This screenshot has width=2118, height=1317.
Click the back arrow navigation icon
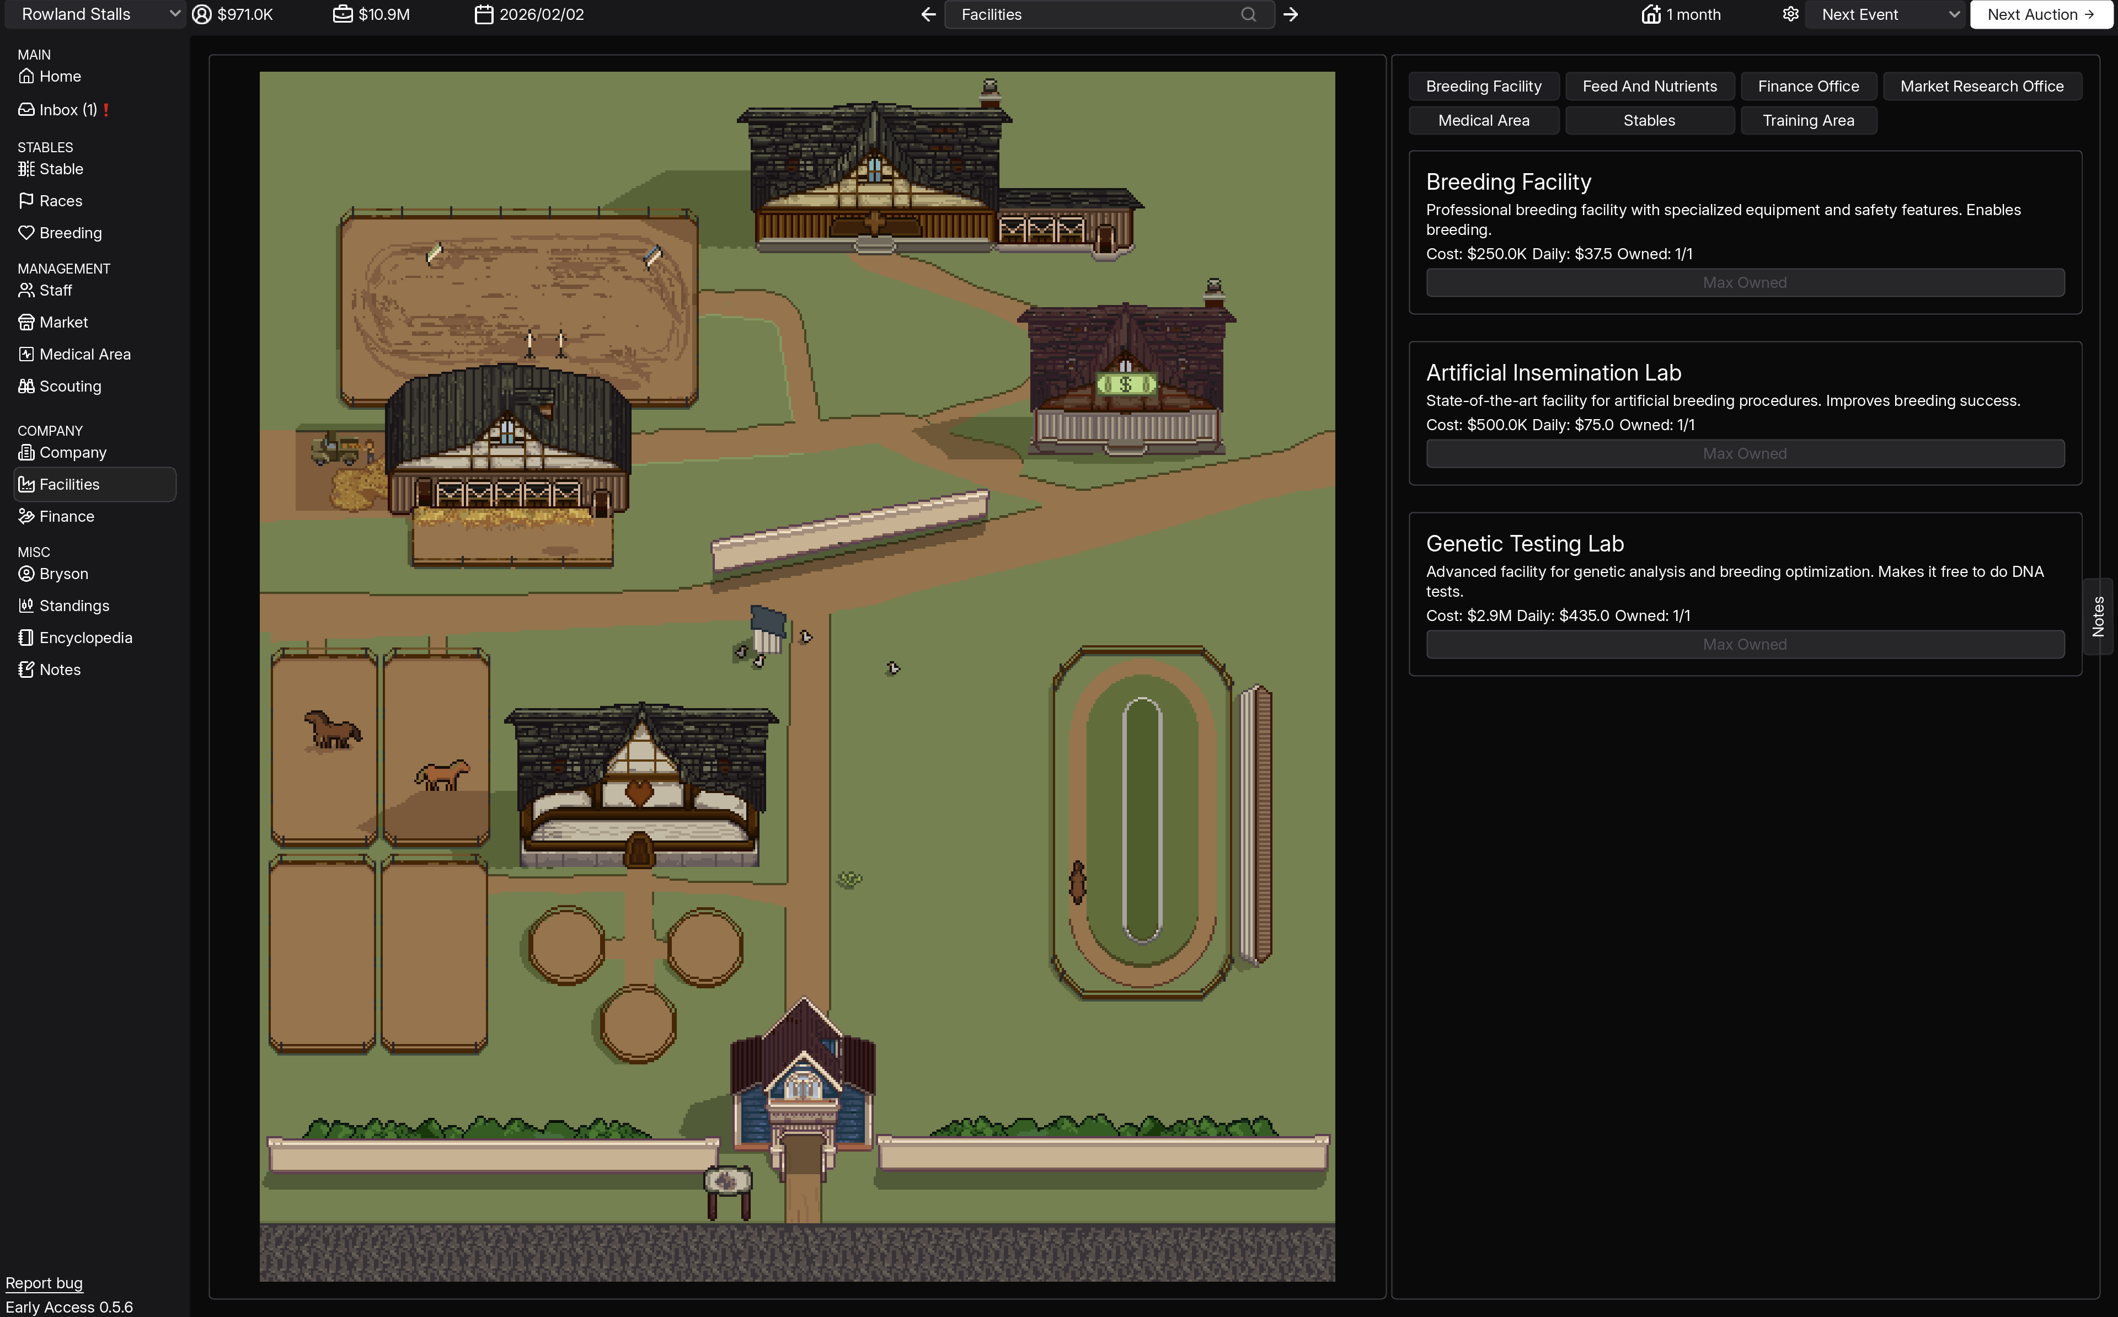point(928,14)
